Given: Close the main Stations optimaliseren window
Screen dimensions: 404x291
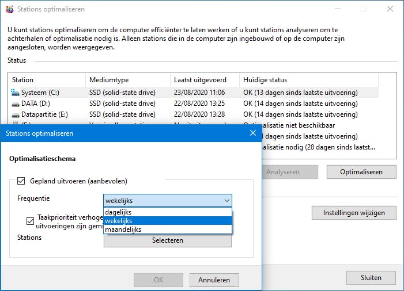Looking at the screenshot, I should point(390,9).
